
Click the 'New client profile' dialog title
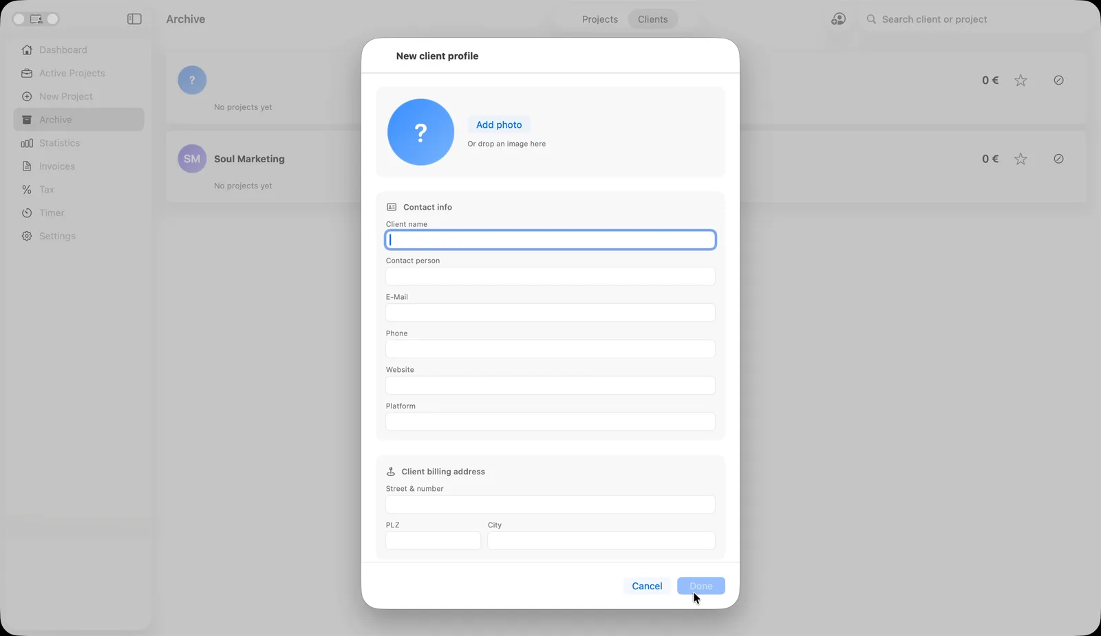coord(437,56)
